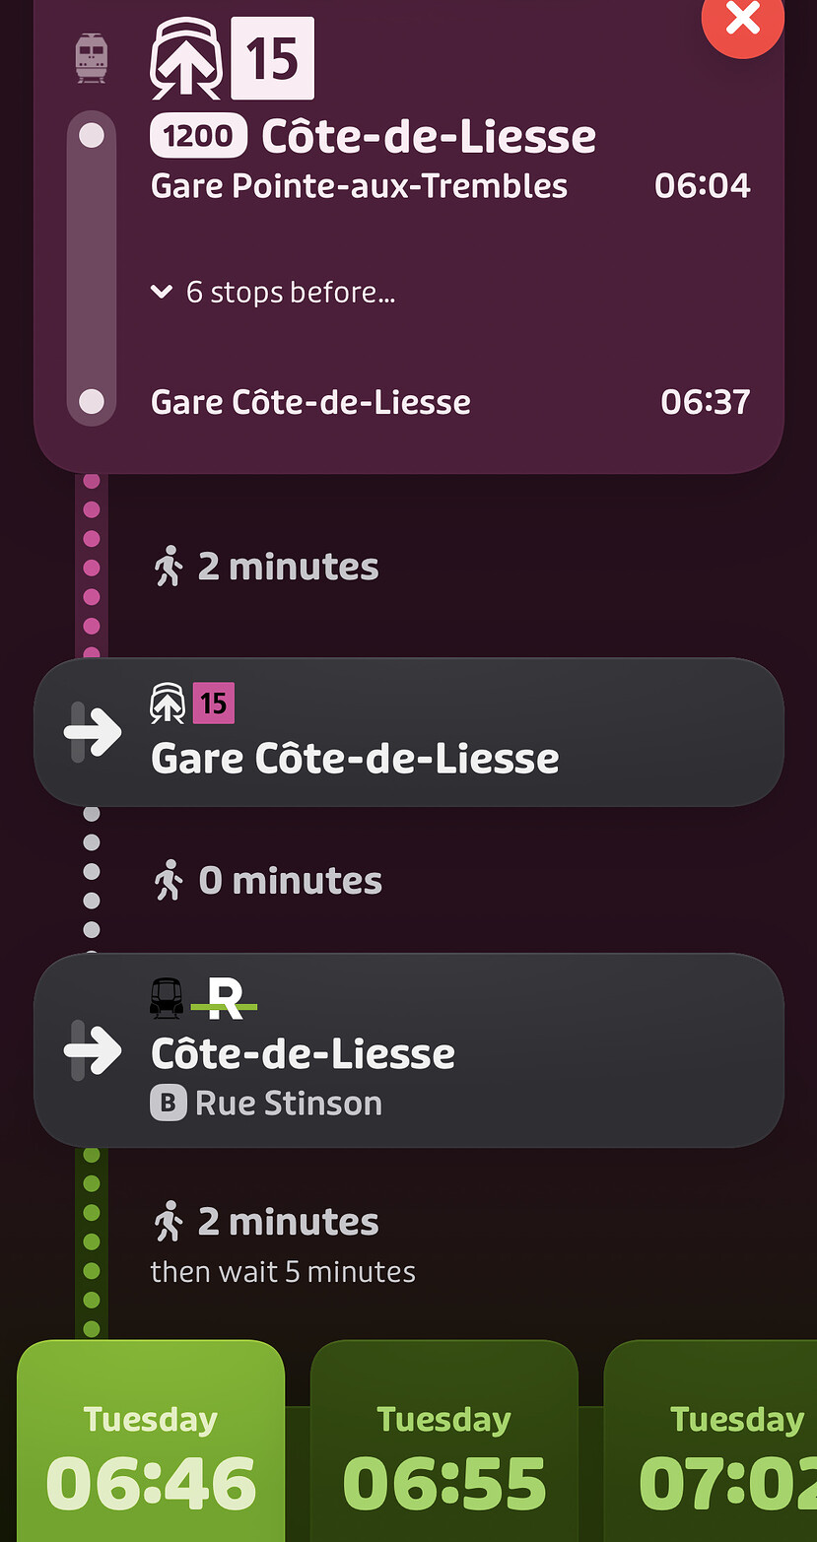Close the trip details with red X
Viewport: 817px width, 1542px height.
coord(742,19)
